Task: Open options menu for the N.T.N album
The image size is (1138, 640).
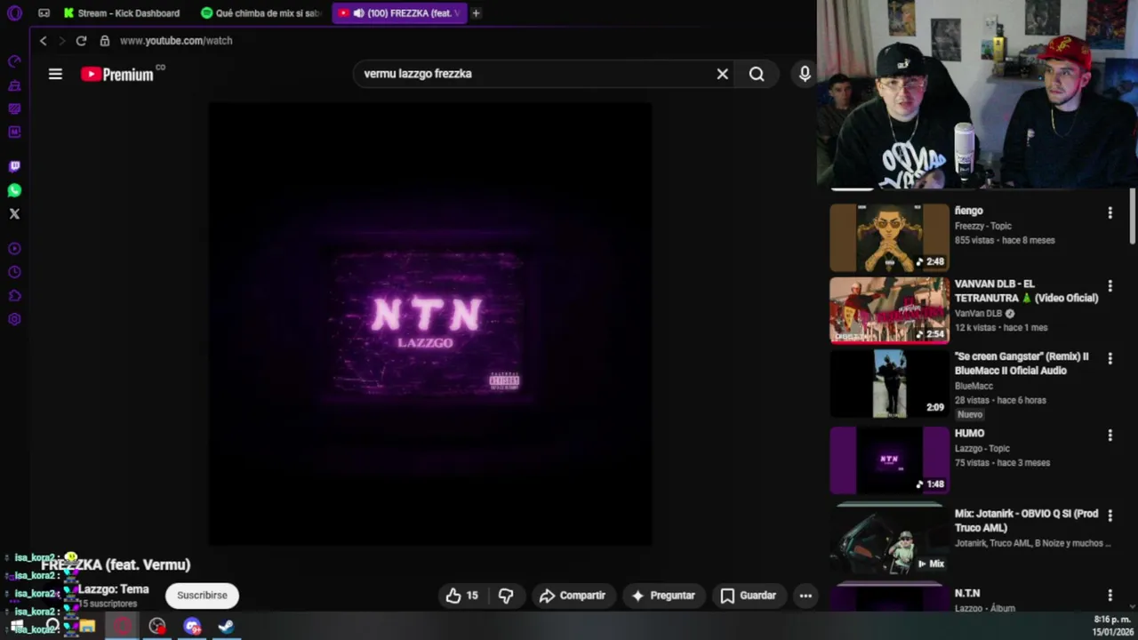Action: click(x=1110, y=595)
